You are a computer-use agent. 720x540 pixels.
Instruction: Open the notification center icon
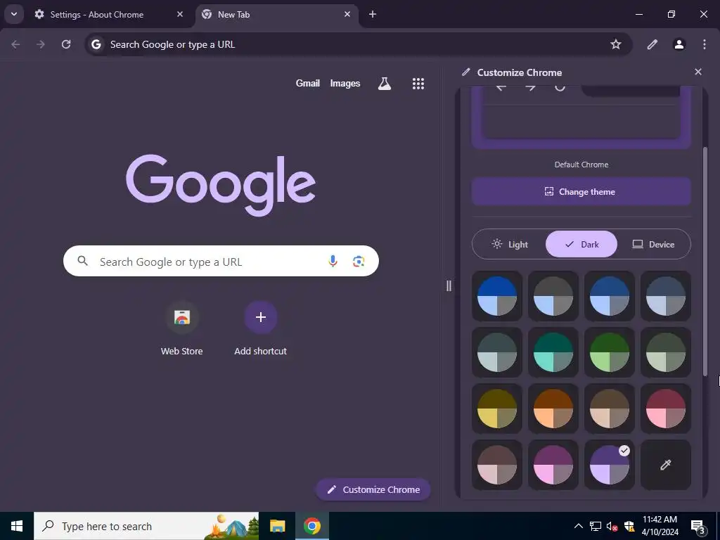coord(698,527)
